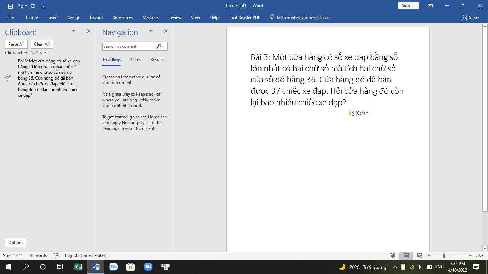Click the Tell me what you want to do box
The height and width of the screenshot is (274, 488).
[x=299, y=17]
